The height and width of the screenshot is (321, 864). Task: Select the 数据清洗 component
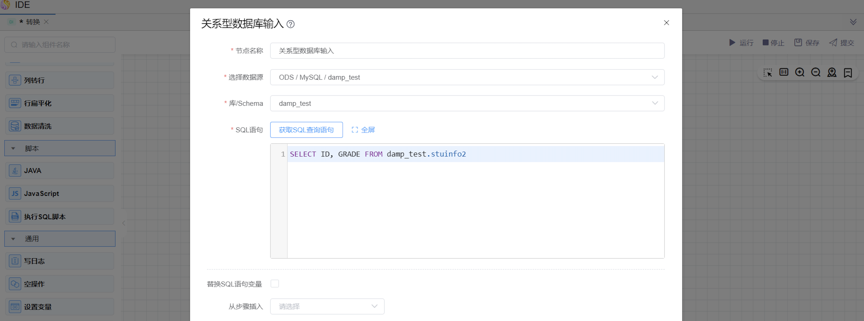click(x=59, y=126)
